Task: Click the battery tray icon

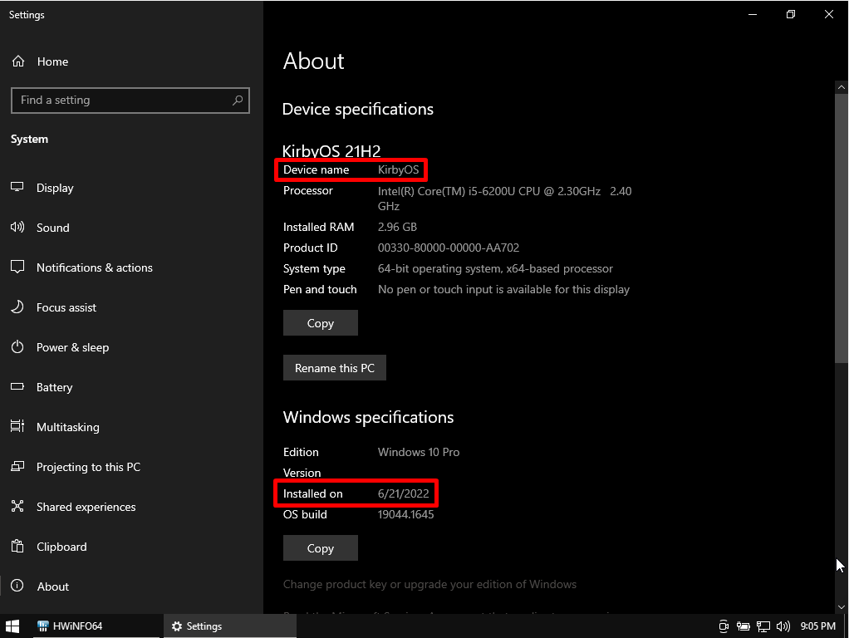Action: click(743, 626)
